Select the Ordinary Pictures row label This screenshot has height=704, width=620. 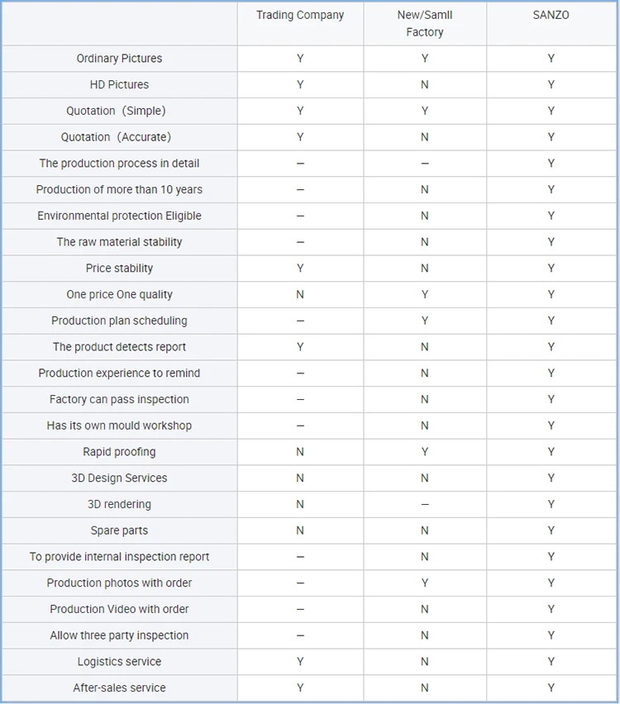point(119,59)
